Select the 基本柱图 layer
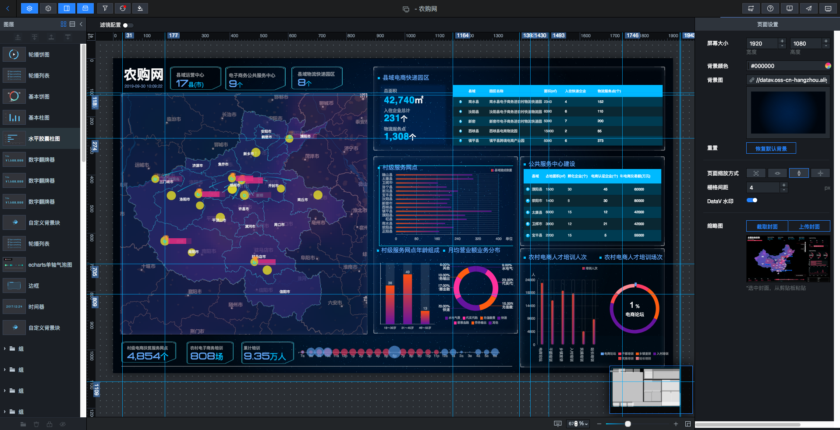Viewport: 840px width, 430px height. pyautogui.click(x=40, y=118)
